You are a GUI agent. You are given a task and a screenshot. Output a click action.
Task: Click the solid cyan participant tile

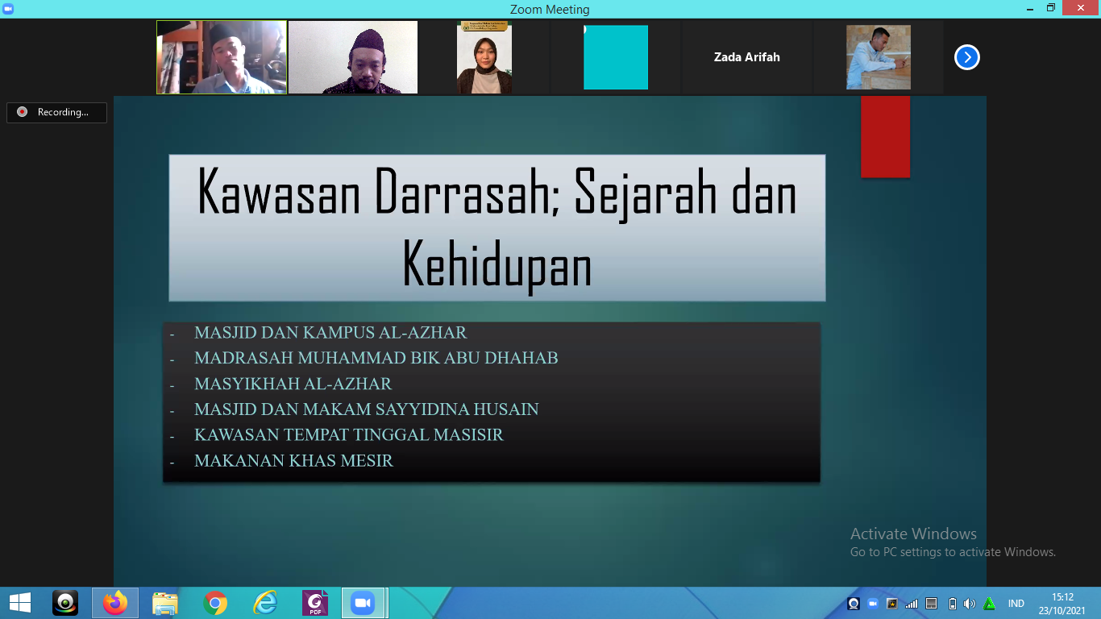pos(616,57)
